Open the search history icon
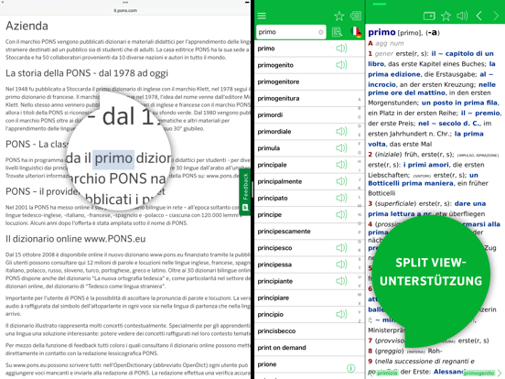Screen dimensions: 505x379 pos(356,16)
